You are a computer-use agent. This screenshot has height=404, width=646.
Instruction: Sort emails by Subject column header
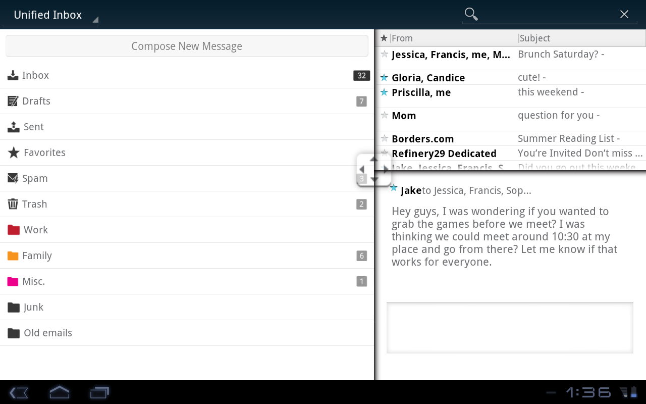pyautogui.click(x=535, y=38)
